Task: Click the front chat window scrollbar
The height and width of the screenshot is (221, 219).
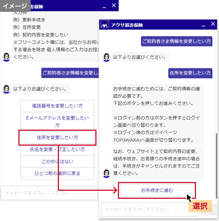Action: pos(216,166)
